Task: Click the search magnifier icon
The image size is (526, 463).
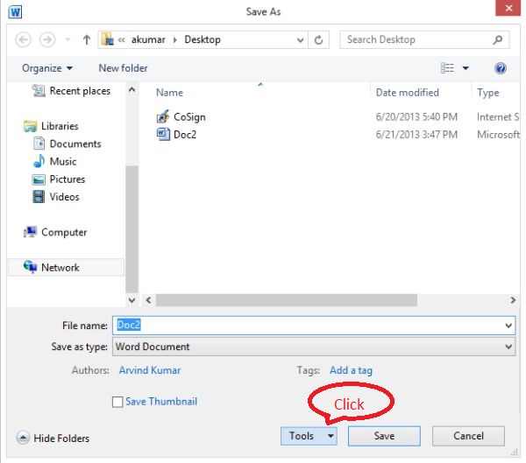Action: coord(498,39)
